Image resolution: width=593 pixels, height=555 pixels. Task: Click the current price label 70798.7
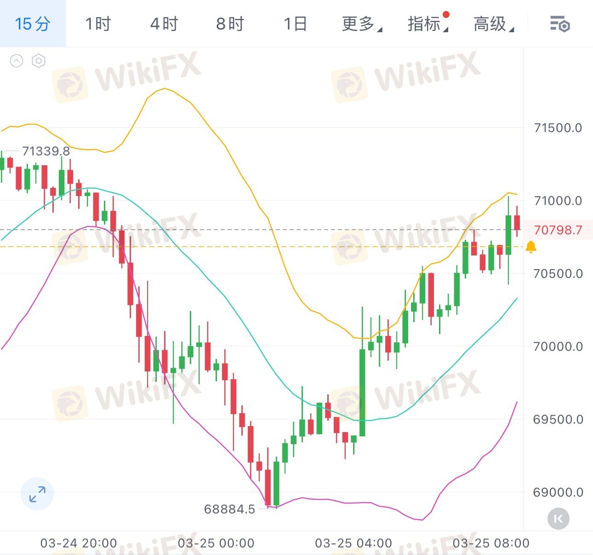(558, 230)
